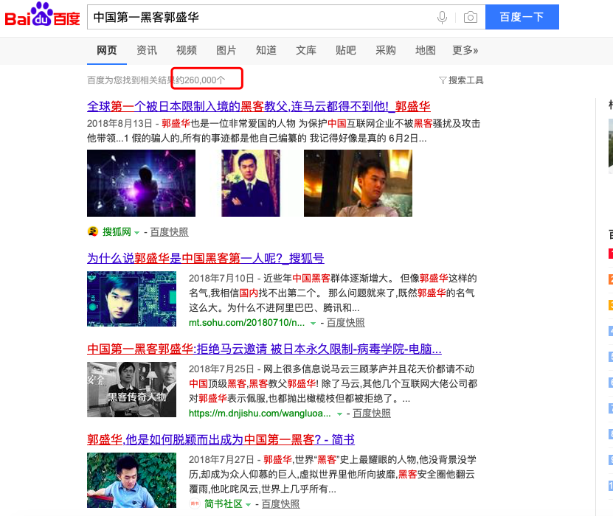Click the Baidu logo
The height and width of the screenshot is (516, 613).
(42, 15)
